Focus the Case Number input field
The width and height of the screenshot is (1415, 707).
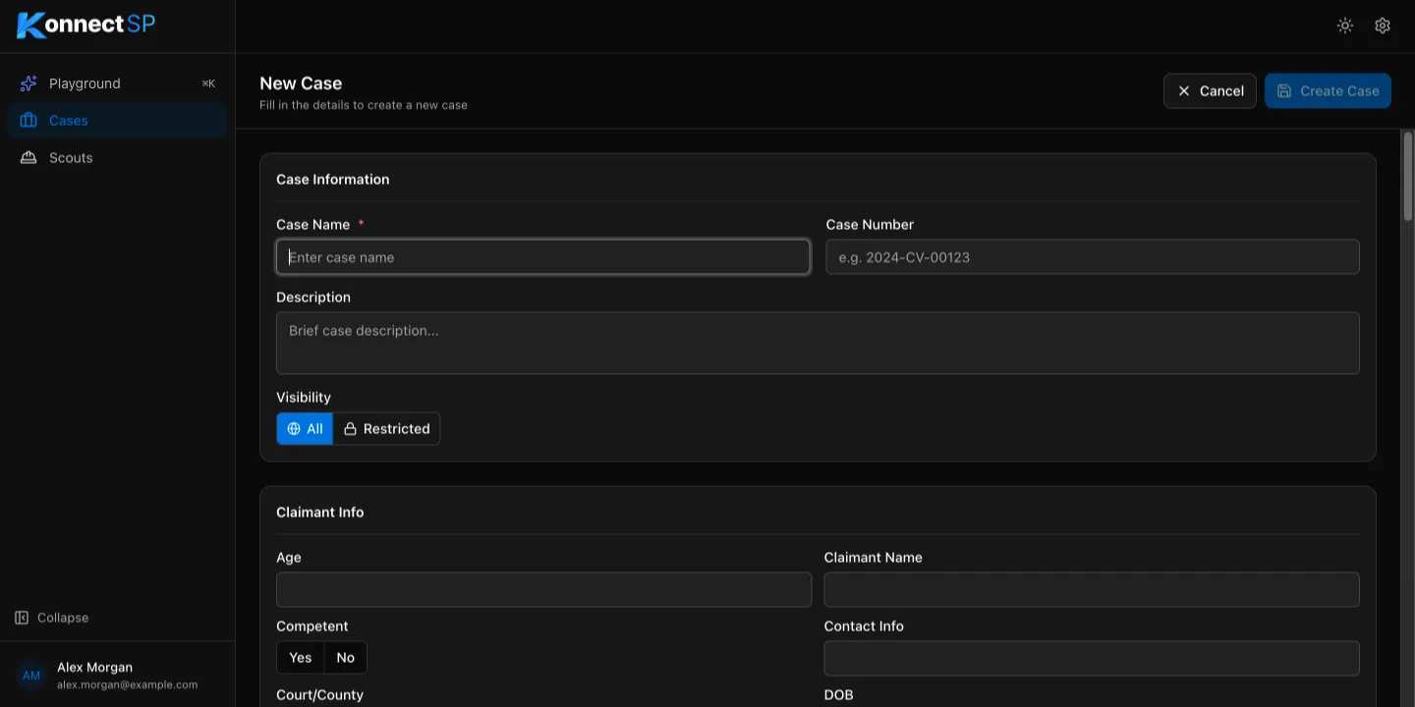(1093, 257)
